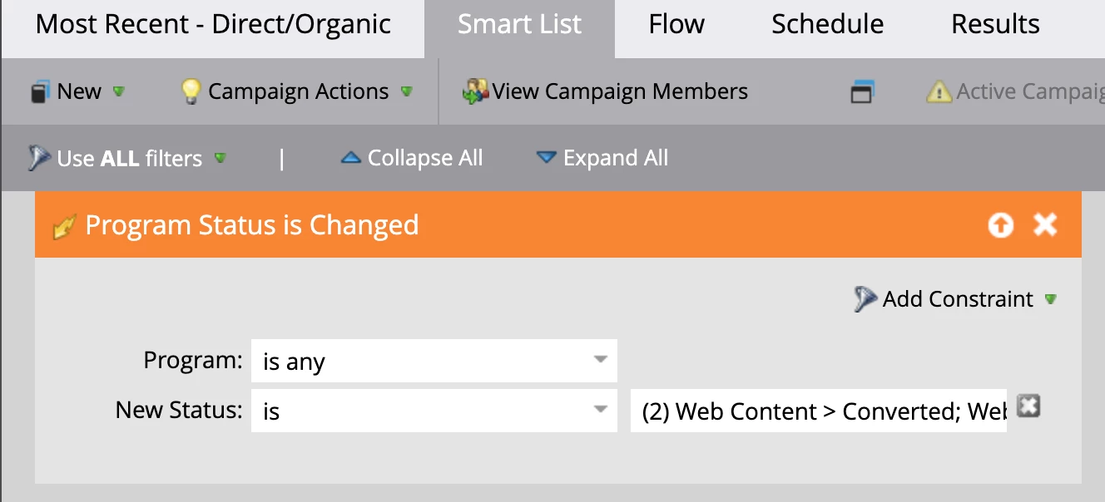Open the Program operator dropdown
This screenshot has width=1105, height=502.
(599, 361)
